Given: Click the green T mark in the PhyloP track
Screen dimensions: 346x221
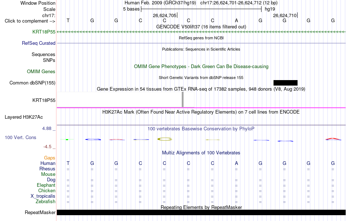Looking at the screenshot, I should point(67,139).
